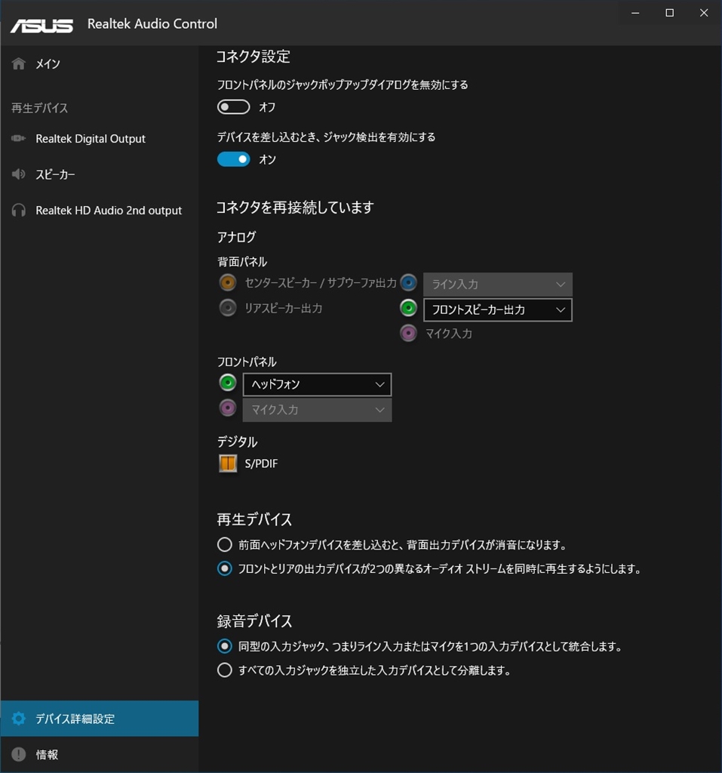Click the 録音デバイス section heading
The height and width of the screenshot is (773, 722).
(254, 621)
